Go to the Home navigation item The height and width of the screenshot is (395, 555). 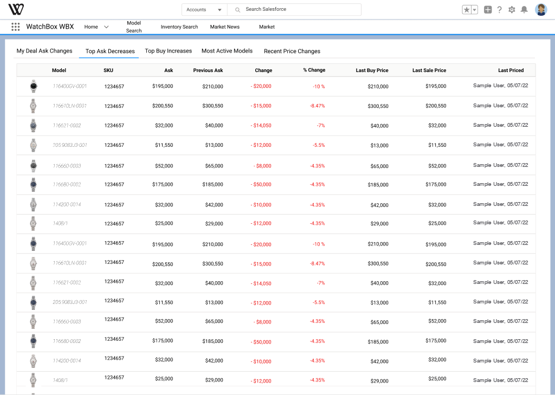click(x=91, y=27)
